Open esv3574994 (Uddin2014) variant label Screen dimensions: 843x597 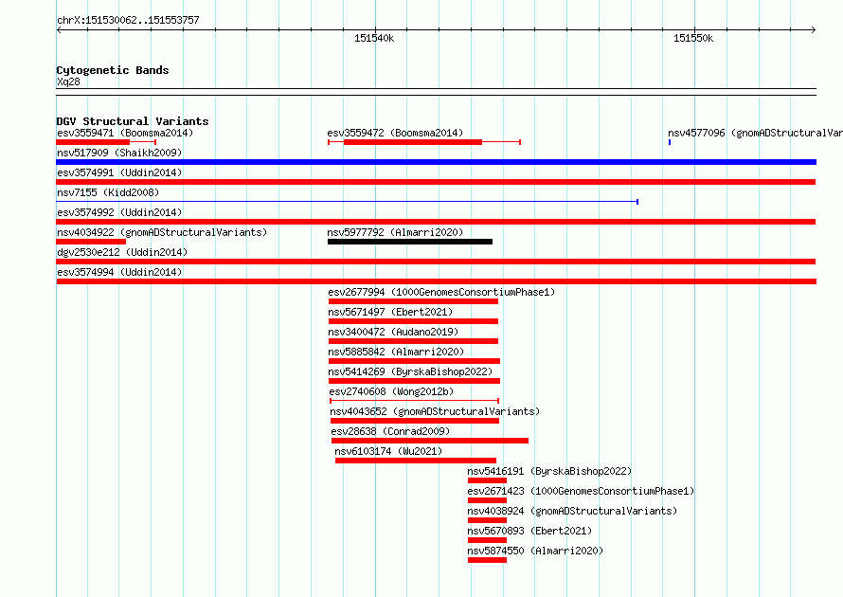pos(119,272)
